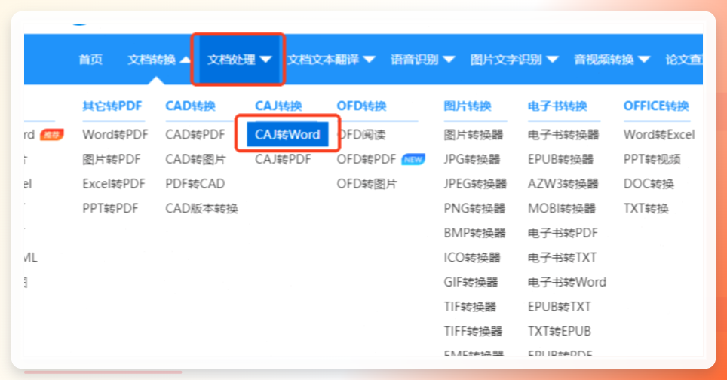
Task: Open CAD转图片 converter
Action: coord(195,159)
